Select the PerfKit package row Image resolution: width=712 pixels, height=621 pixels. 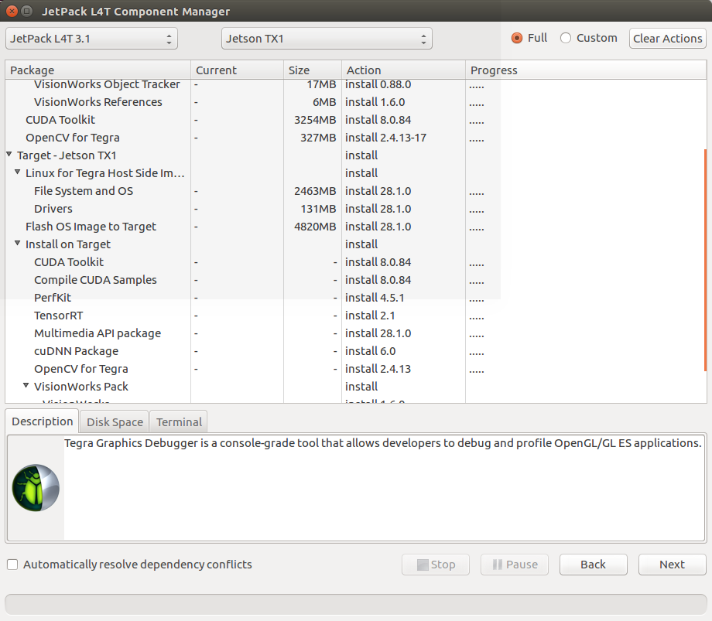click(355, 298)
